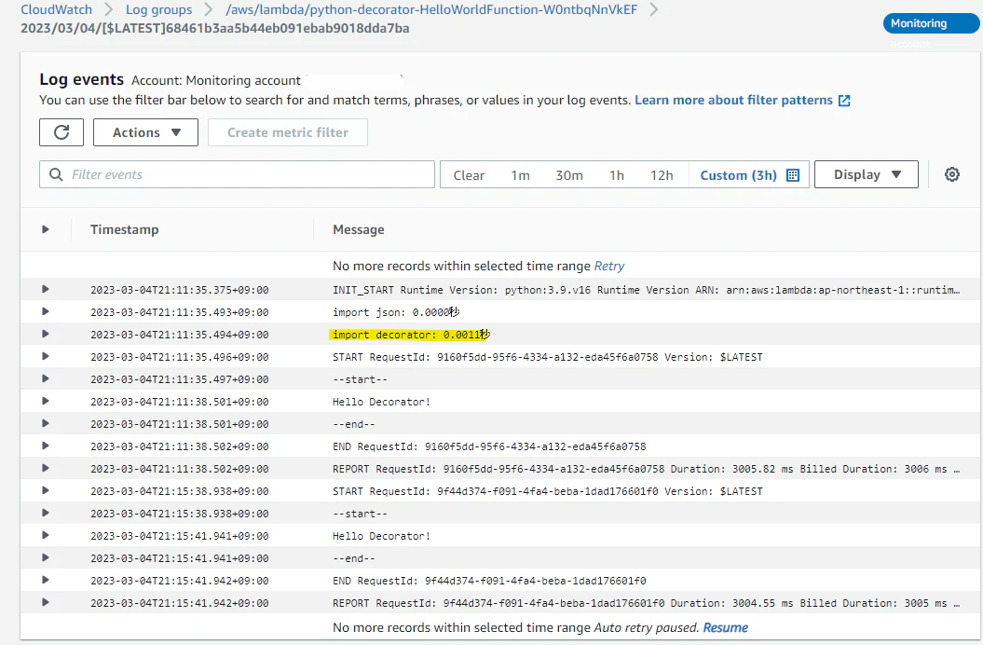Screen dimensions: 983x645
Task: Expand the import decorator log row
Action: point(45,334)
